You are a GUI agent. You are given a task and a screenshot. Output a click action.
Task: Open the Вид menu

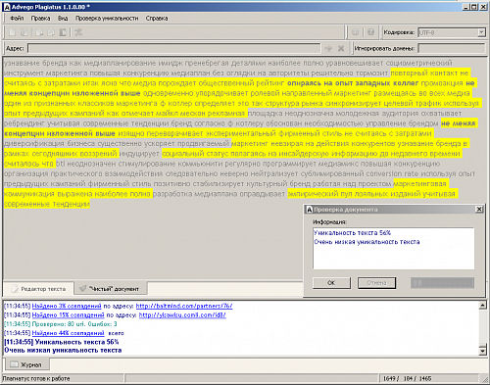point(63,19)
